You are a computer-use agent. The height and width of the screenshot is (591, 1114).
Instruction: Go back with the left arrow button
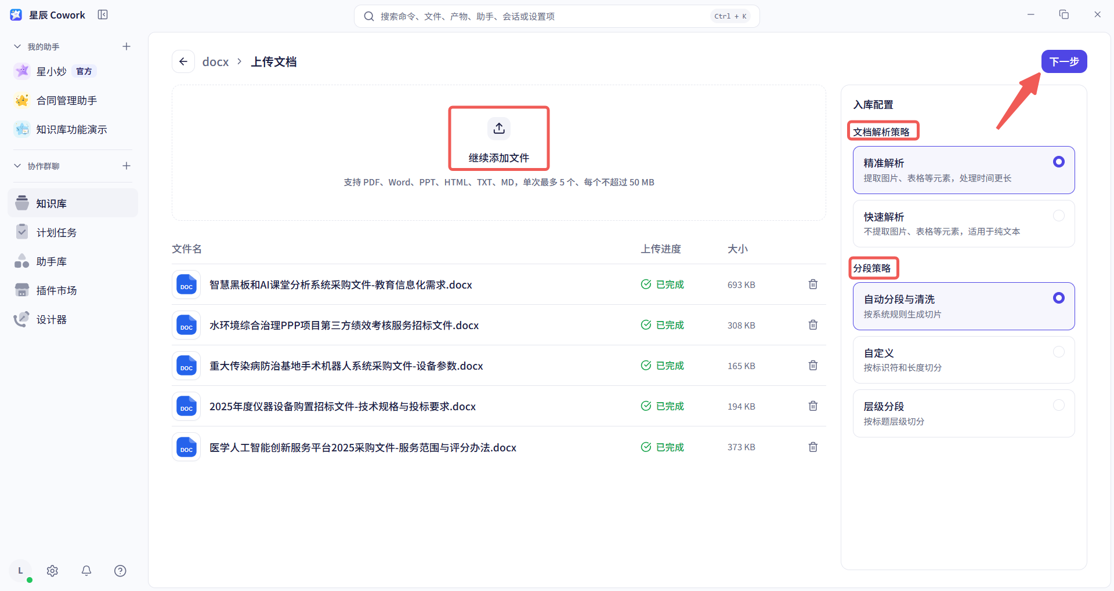click(x=183, y=61)
